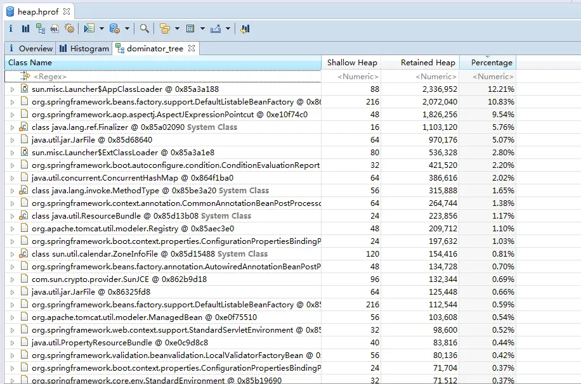The image size is (581, 384).
Task: Select java.util.jar.JarFile @ 0x86325fd8 row
Action: 91,291
